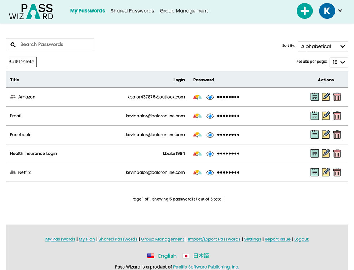Open the footer Settings link

pyautogui.click(x=253, y=239)
